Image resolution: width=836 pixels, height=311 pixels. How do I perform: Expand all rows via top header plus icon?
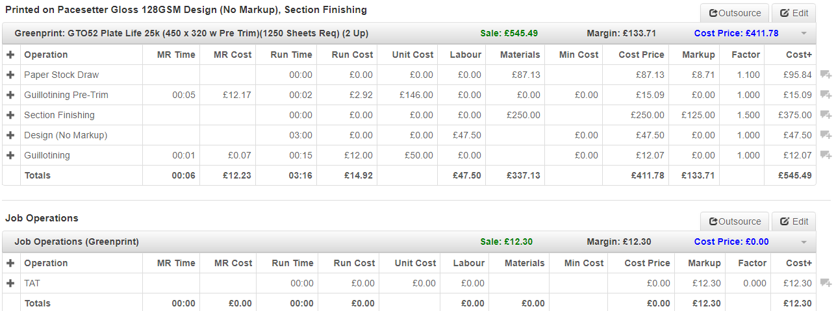(10, 55)
